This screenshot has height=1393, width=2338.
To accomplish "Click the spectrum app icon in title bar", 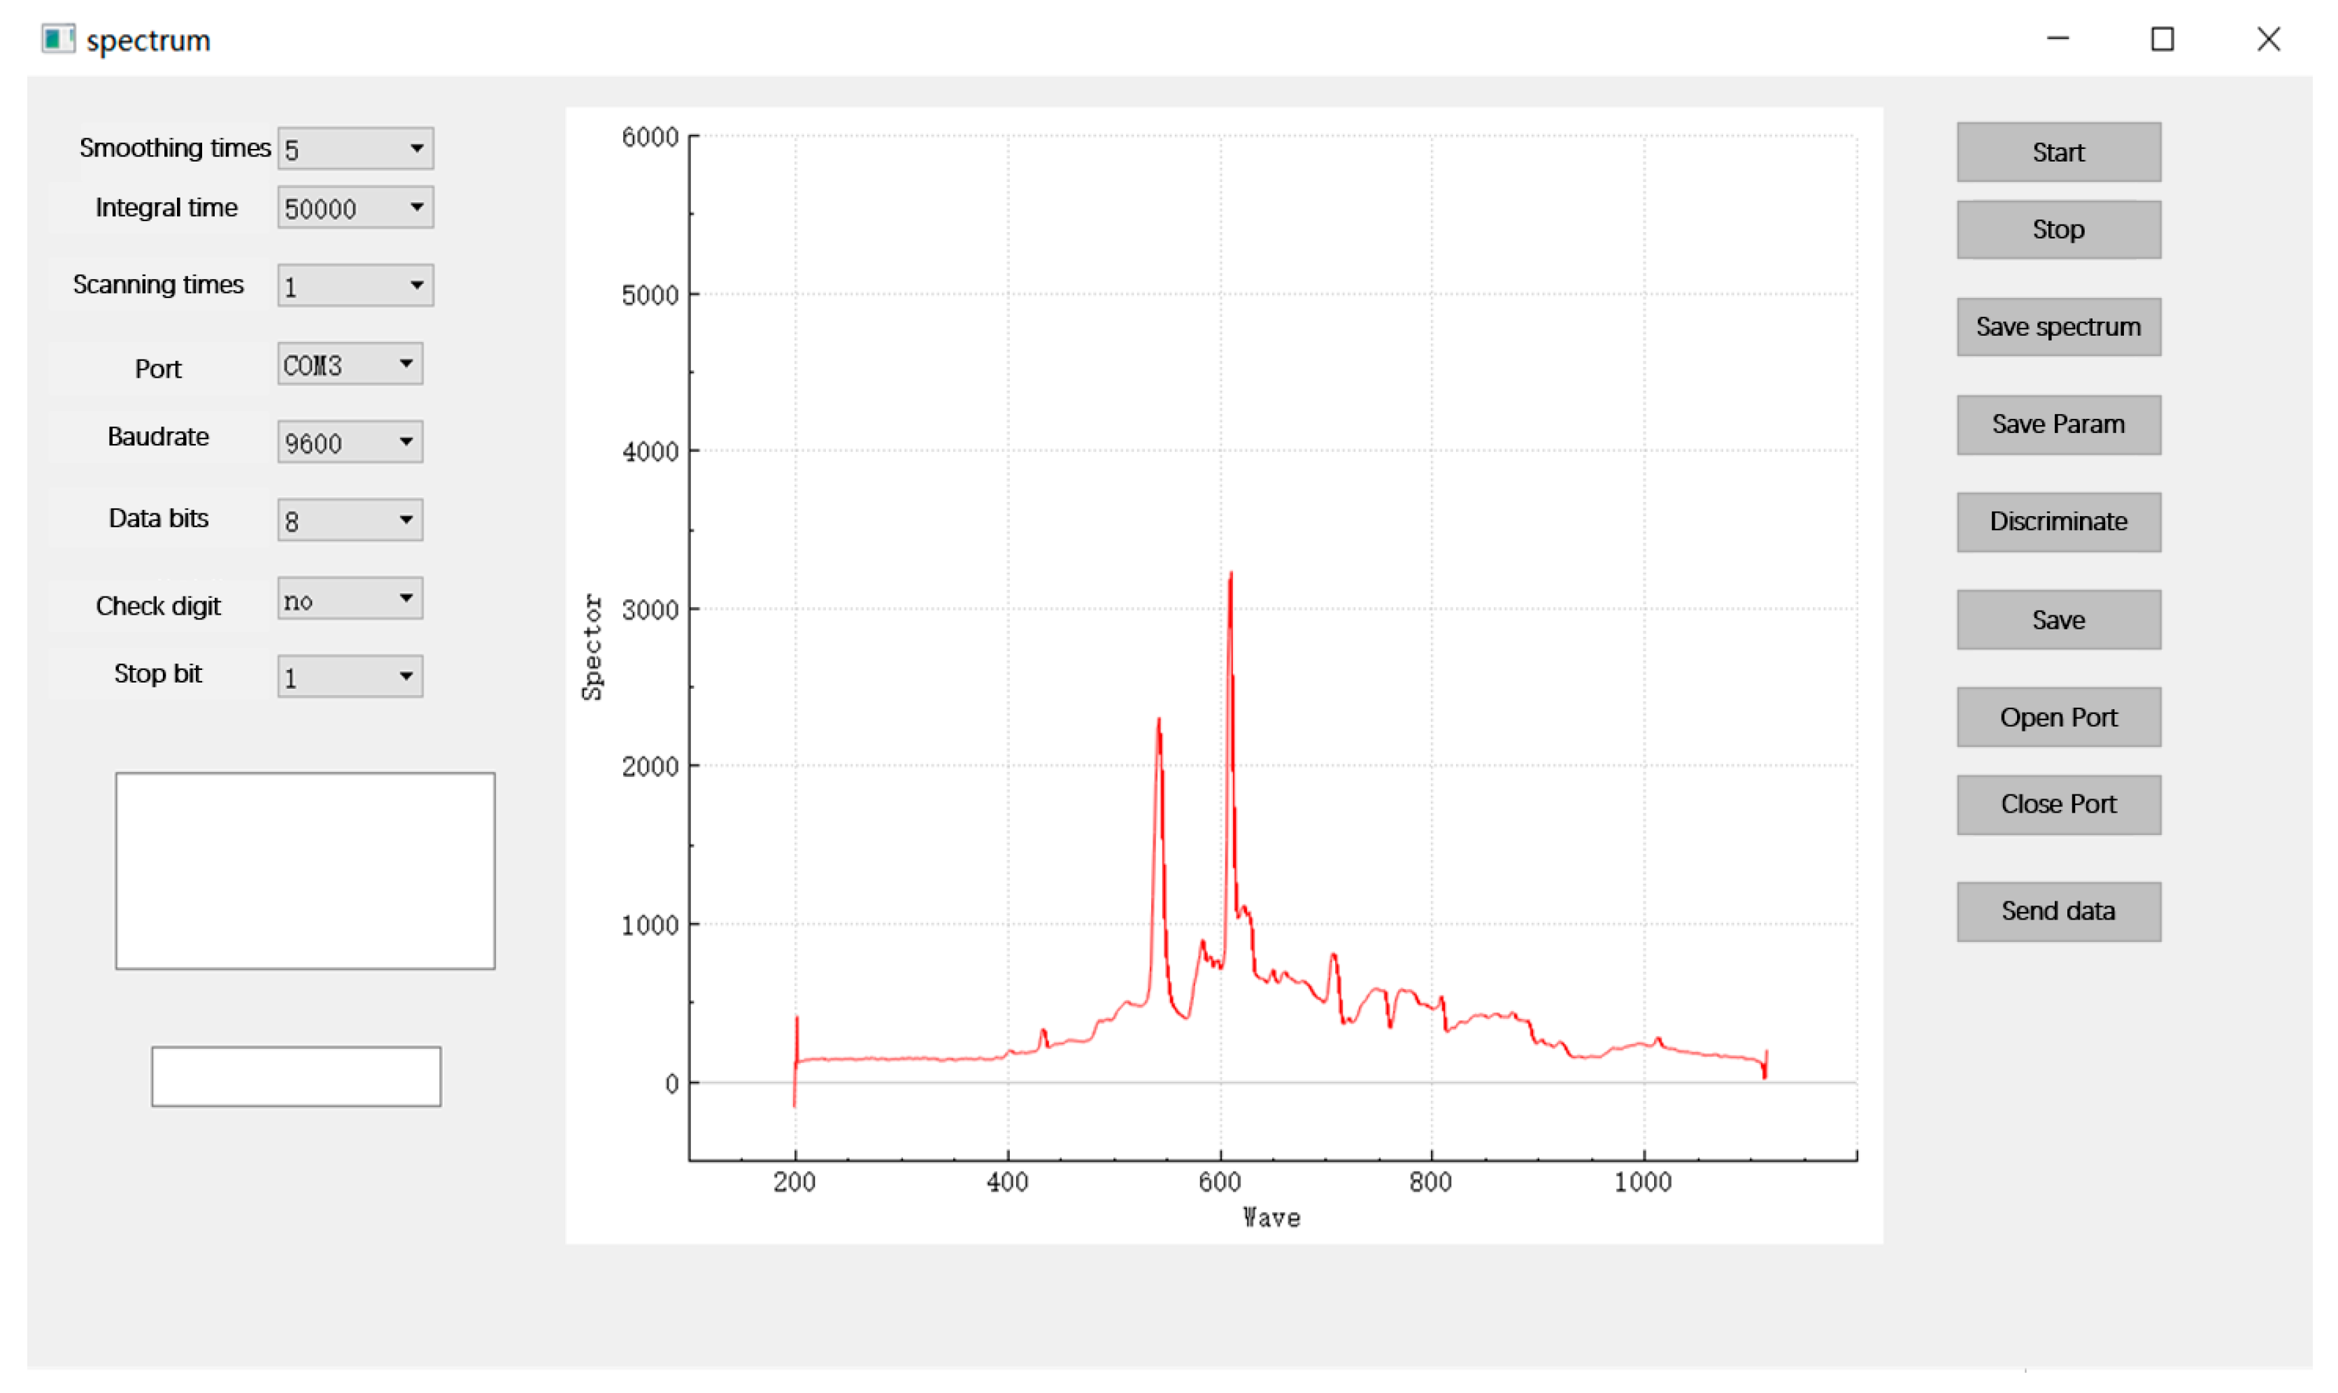I will (57, 39).
